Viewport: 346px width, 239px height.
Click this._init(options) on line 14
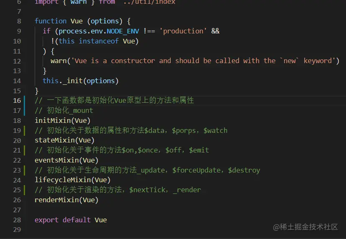point(81,81)
